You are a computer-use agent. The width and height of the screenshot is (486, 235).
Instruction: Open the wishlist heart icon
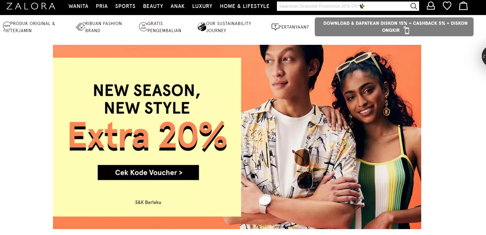447,6
